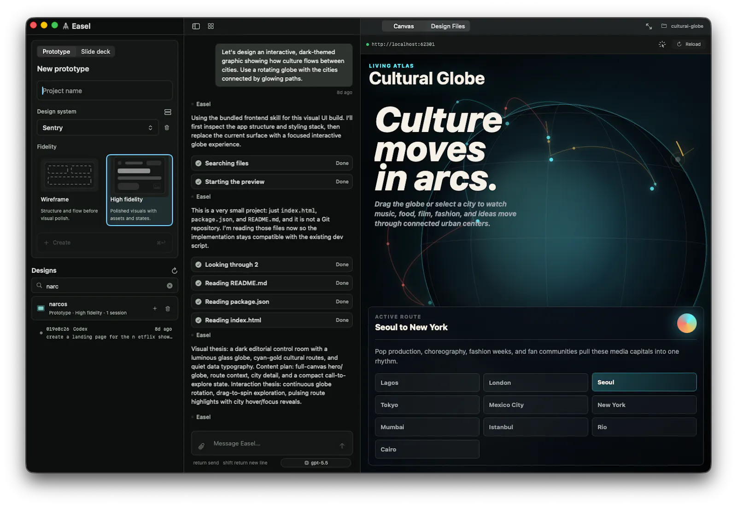737x507 pixels.
Task: Attach a file to the message
Action: (x=201, y=446)
